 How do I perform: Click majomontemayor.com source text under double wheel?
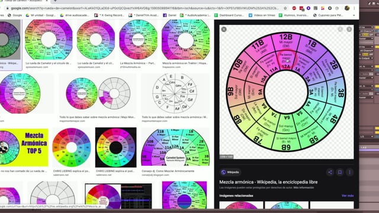(72, 121)
